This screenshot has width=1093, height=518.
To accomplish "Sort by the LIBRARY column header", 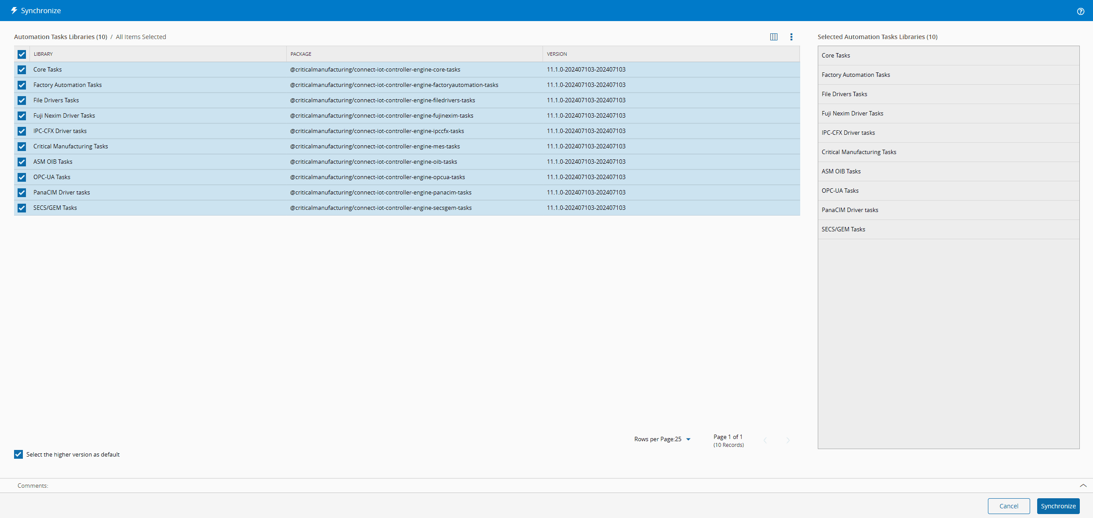I will (x=43, y=54).
